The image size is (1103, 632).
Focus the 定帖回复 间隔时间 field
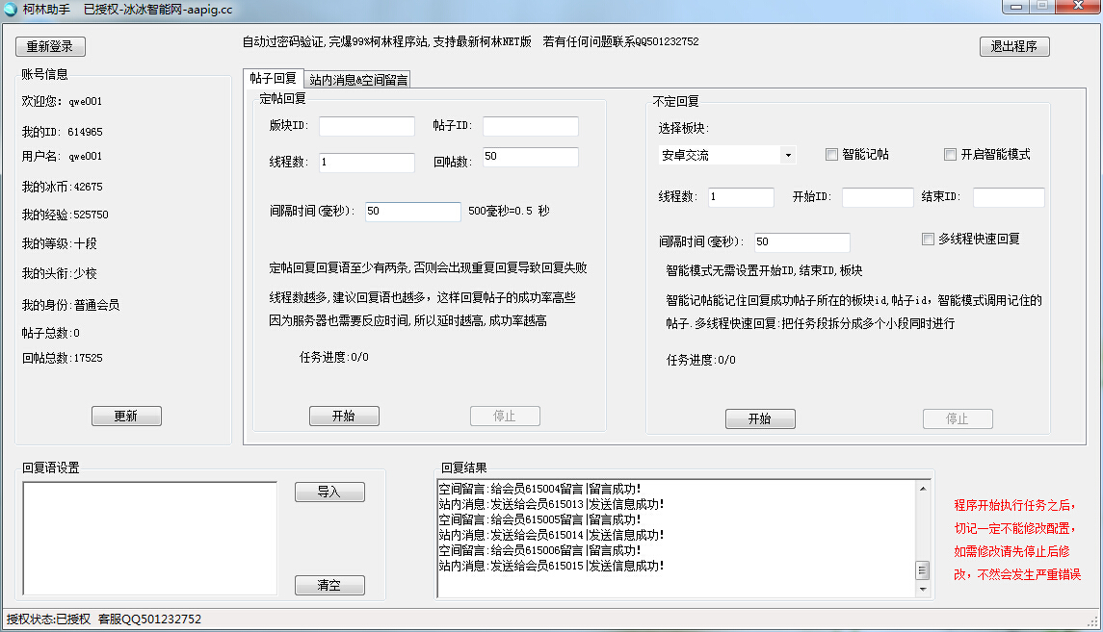pyautogui.click(x=412, y=212)
